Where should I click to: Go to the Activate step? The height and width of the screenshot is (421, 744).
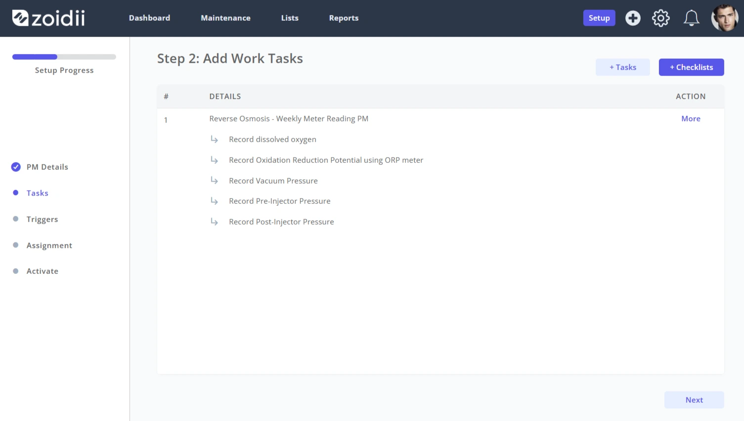(43, 271)
